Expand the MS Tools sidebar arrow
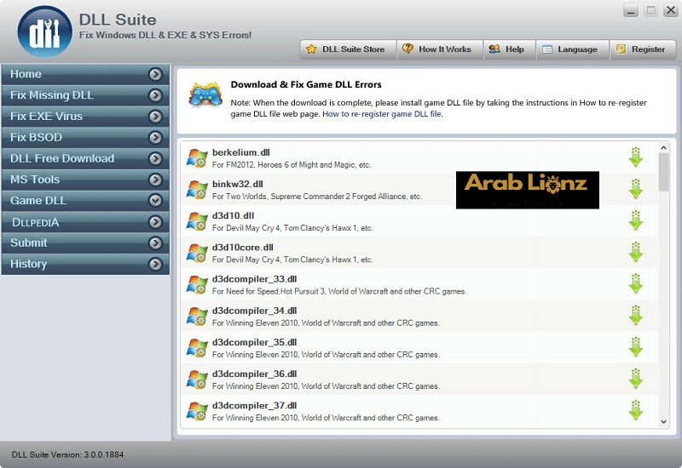The image size is (682, 468). pos(155,180)
